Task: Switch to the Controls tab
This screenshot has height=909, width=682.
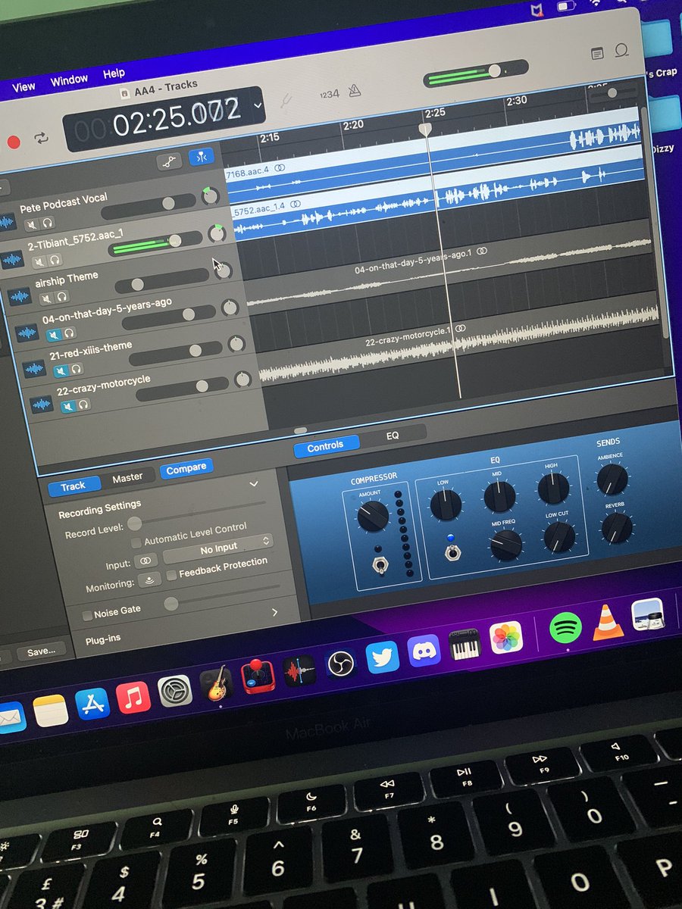Action: [325, 447]
